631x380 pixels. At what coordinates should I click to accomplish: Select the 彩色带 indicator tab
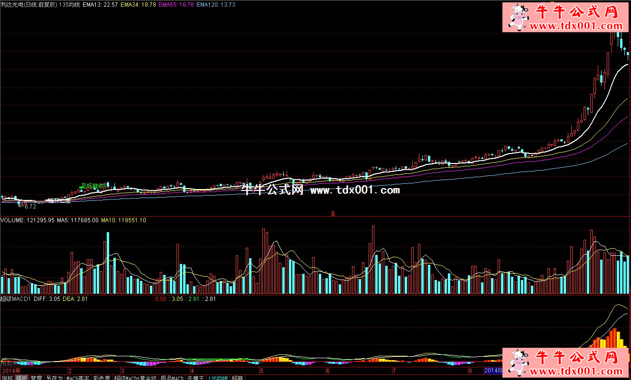102,378
